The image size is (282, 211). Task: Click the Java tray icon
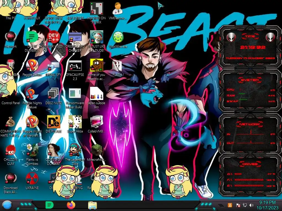pyautogui.click(x=230, y=205)
